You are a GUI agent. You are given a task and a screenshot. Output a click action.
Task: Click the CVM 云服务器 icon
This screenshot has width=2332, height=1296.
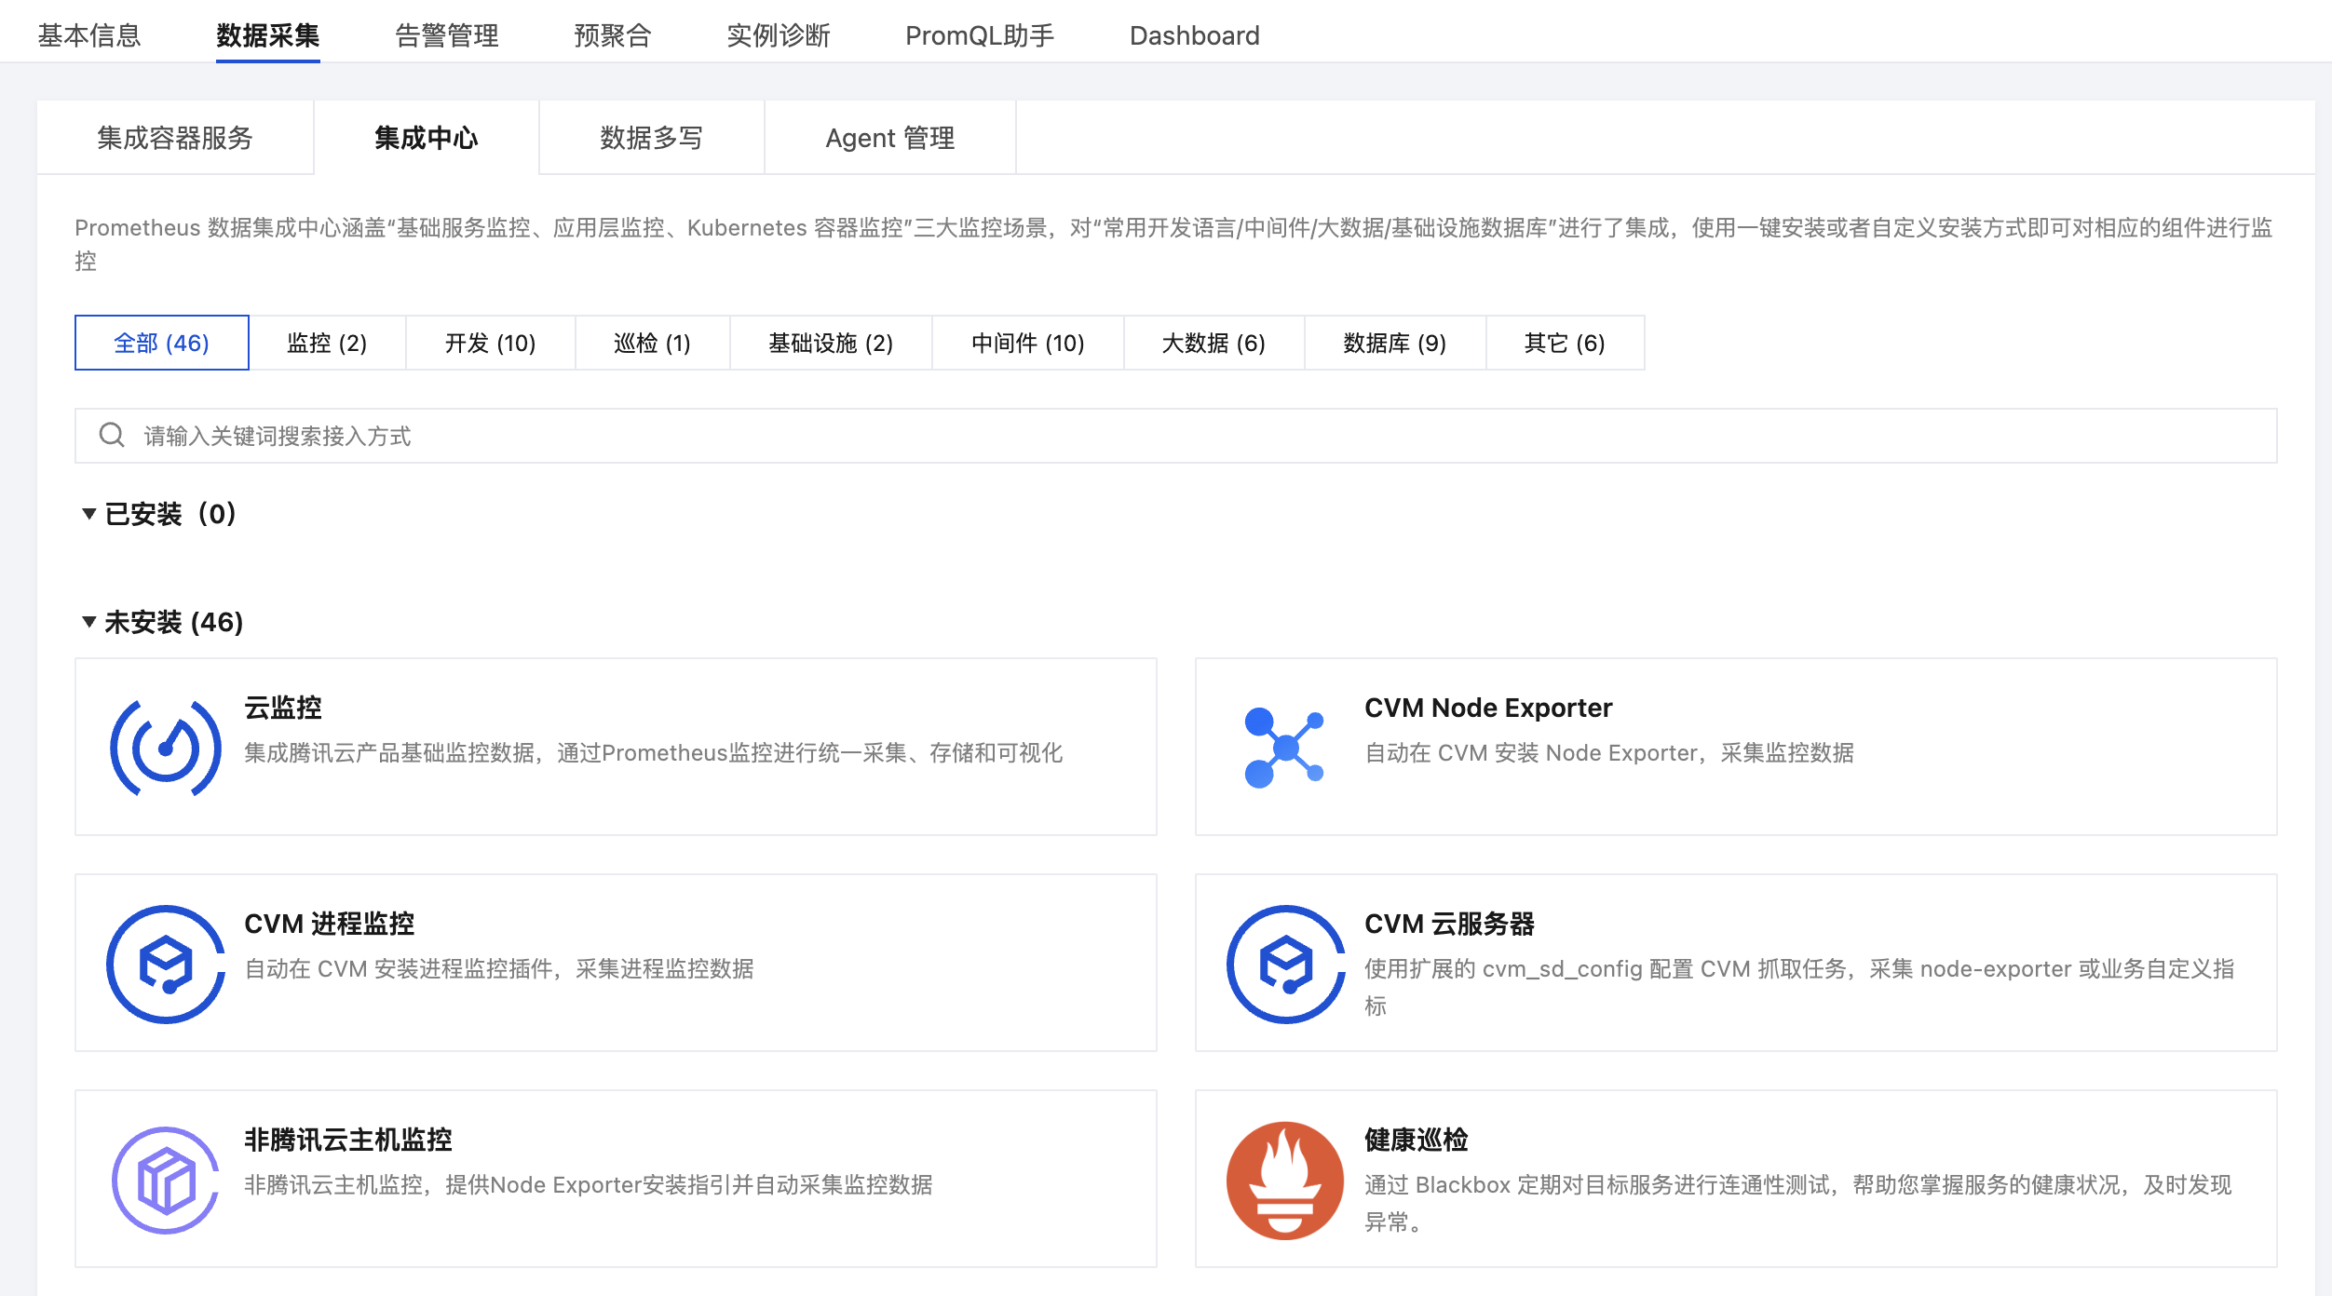1285,964
